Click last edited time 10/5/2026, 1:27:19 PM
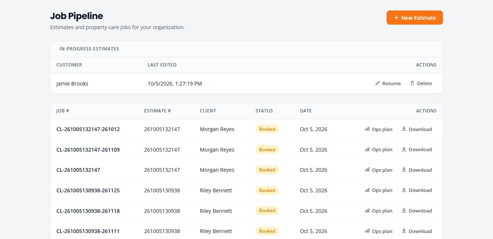493x239 pixels. coord(175,84)
